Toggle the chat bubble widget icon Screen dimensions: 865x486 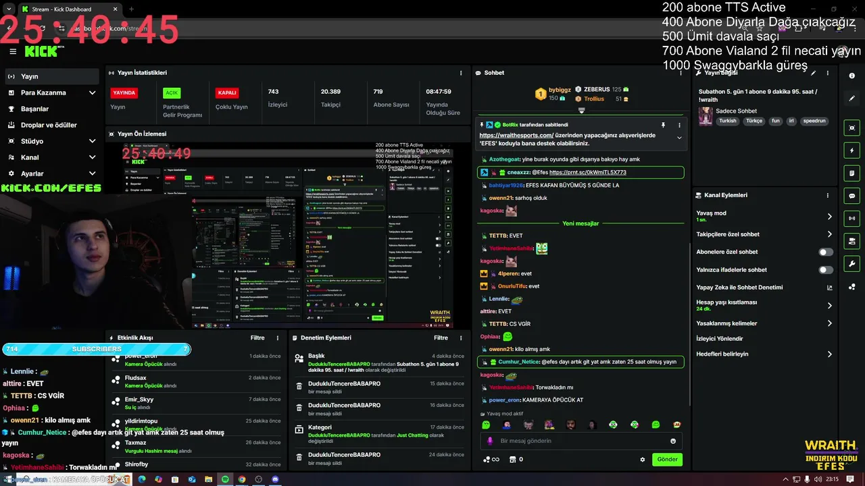(852, 196)
